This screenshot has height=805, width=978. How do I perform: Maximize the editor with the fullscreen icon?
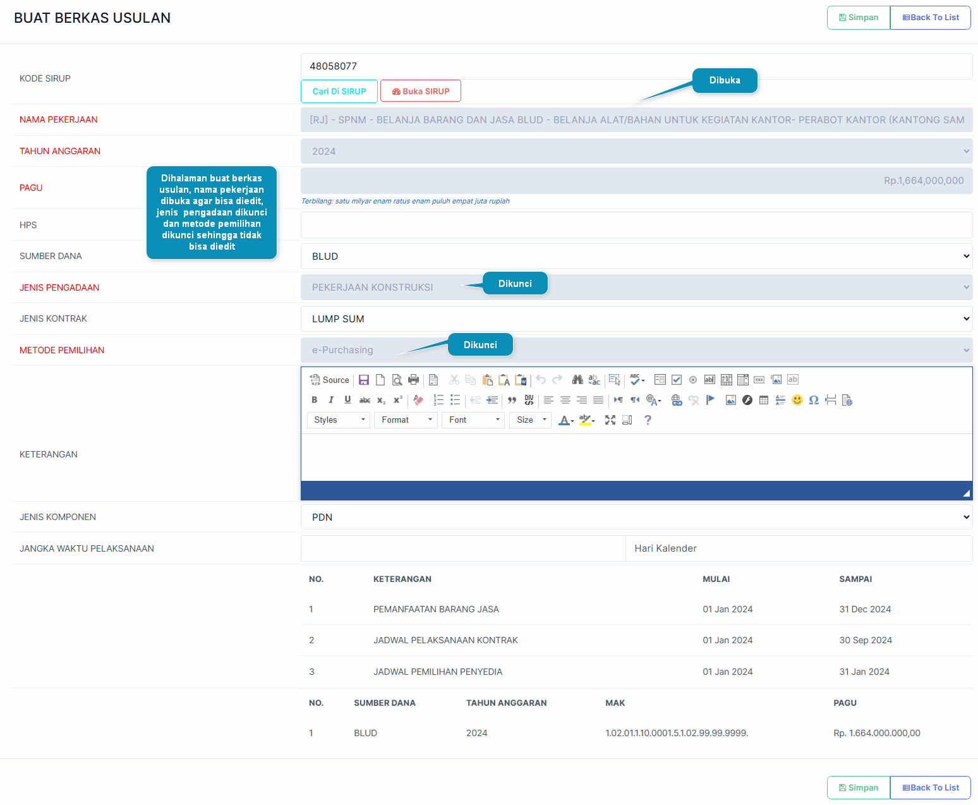coord(610,420)
